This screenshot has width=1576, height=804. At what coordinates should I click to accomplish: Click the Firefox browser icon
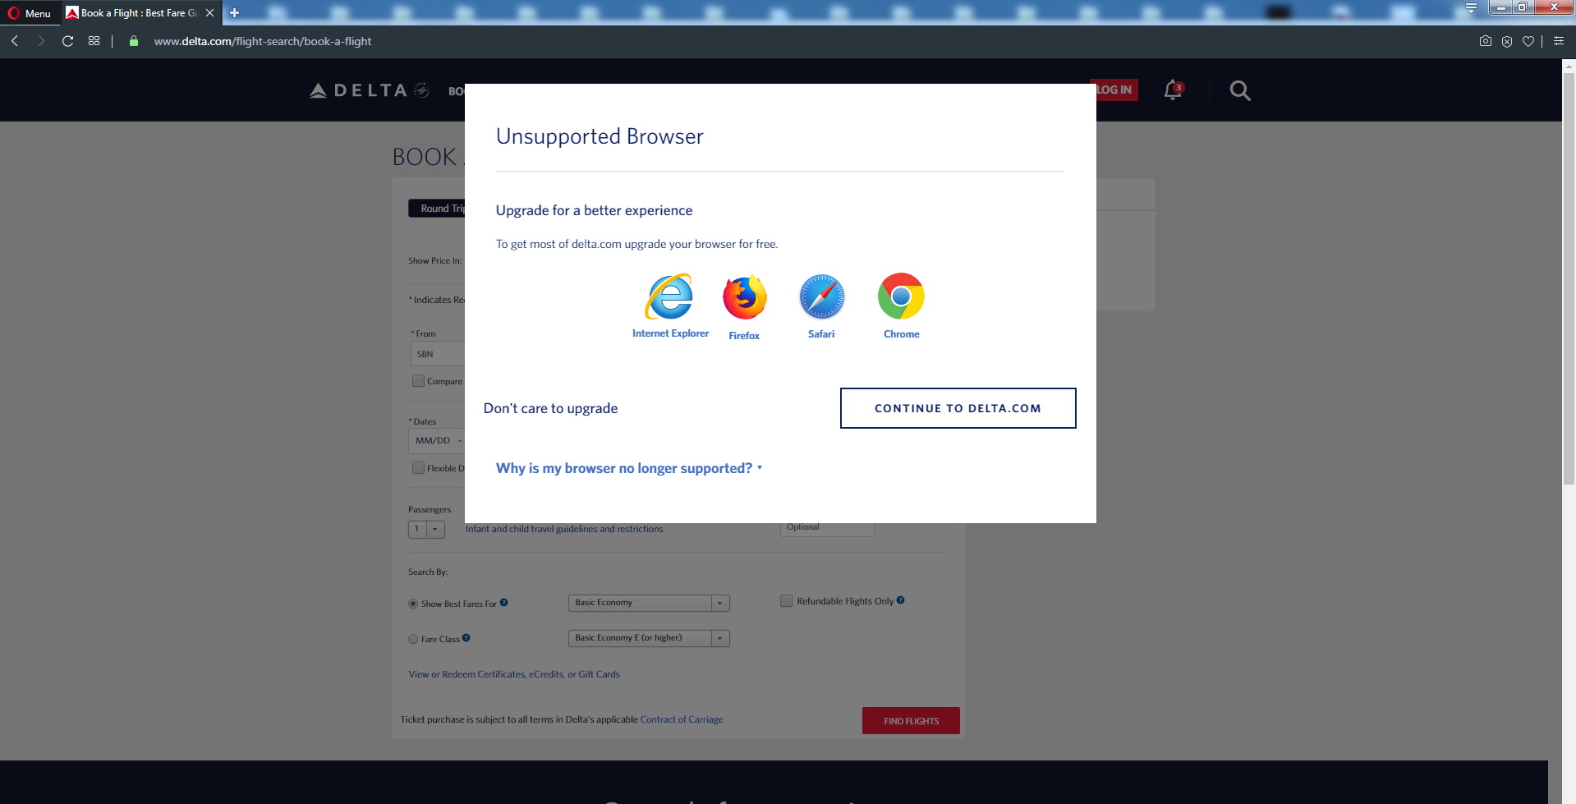coord(744,297)
